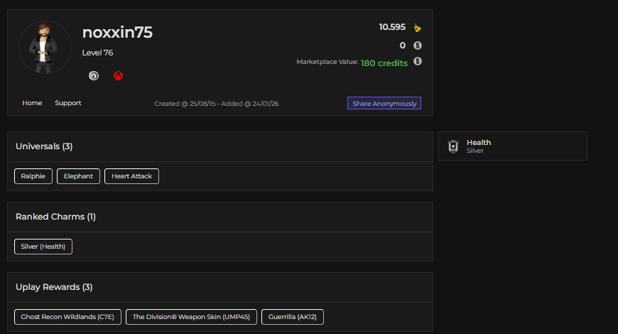
Task: Open the Support menu item
Action: pos(68,103)
